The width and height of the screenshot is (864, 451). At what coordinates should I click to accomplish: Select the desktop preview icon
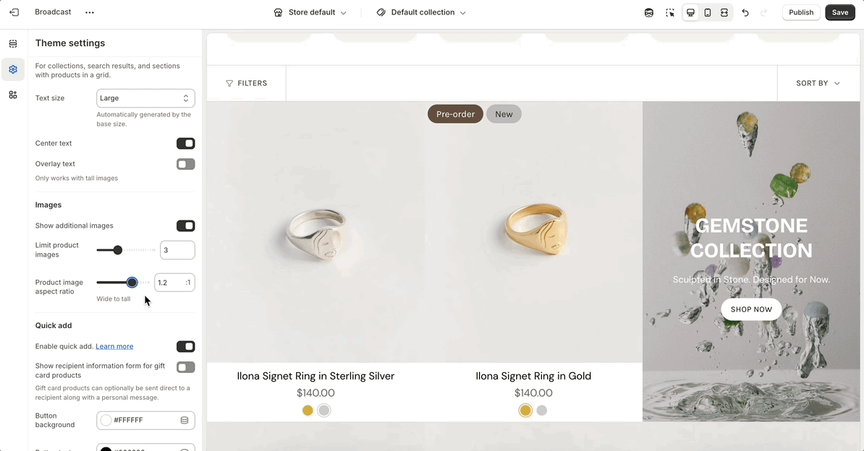pos(691,12)
